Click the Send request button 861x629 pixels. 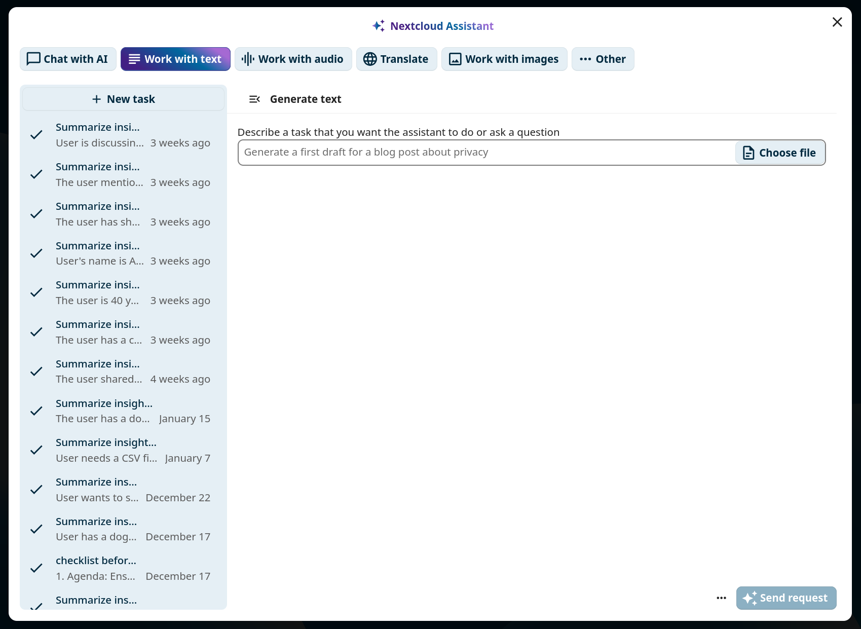click(x=786, y=598)
